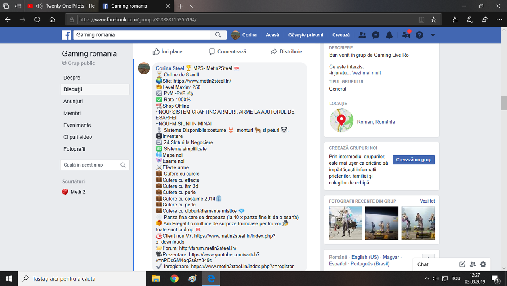The image size is (507, 286).
Task: Click the Îmi place thumbs-up button
Action: point(168,51)
